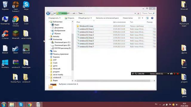Click the RU language indicator in tray
Image resolution: width=191 pixels, height=107 pixels.
(156, 104)
